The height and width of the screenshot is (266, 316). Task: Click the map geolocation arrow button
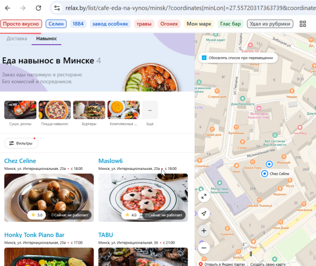click(204, 214)
